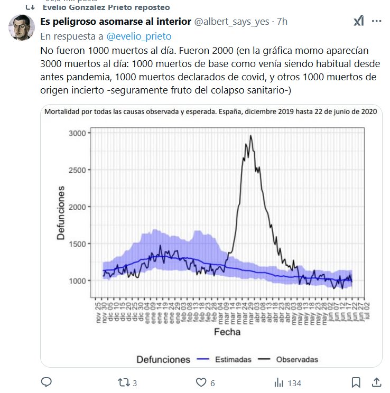Open the mortality chart image
This screenshot has height=393, width=390.
[x=211, y=235]
